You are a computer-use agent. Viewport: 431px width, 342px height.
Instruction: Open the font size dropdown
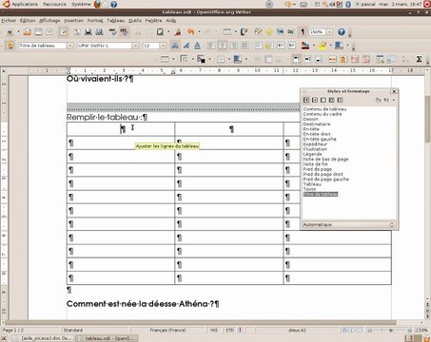[163, 46]
